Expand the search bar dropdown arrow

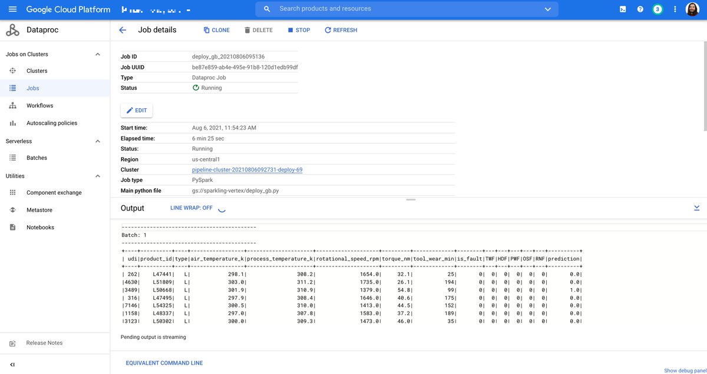[x=548, y=9]
